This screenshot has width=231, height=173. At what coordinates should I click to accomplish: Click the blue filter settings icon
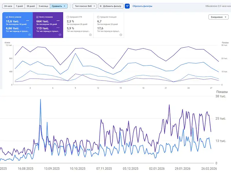[127, 6]
